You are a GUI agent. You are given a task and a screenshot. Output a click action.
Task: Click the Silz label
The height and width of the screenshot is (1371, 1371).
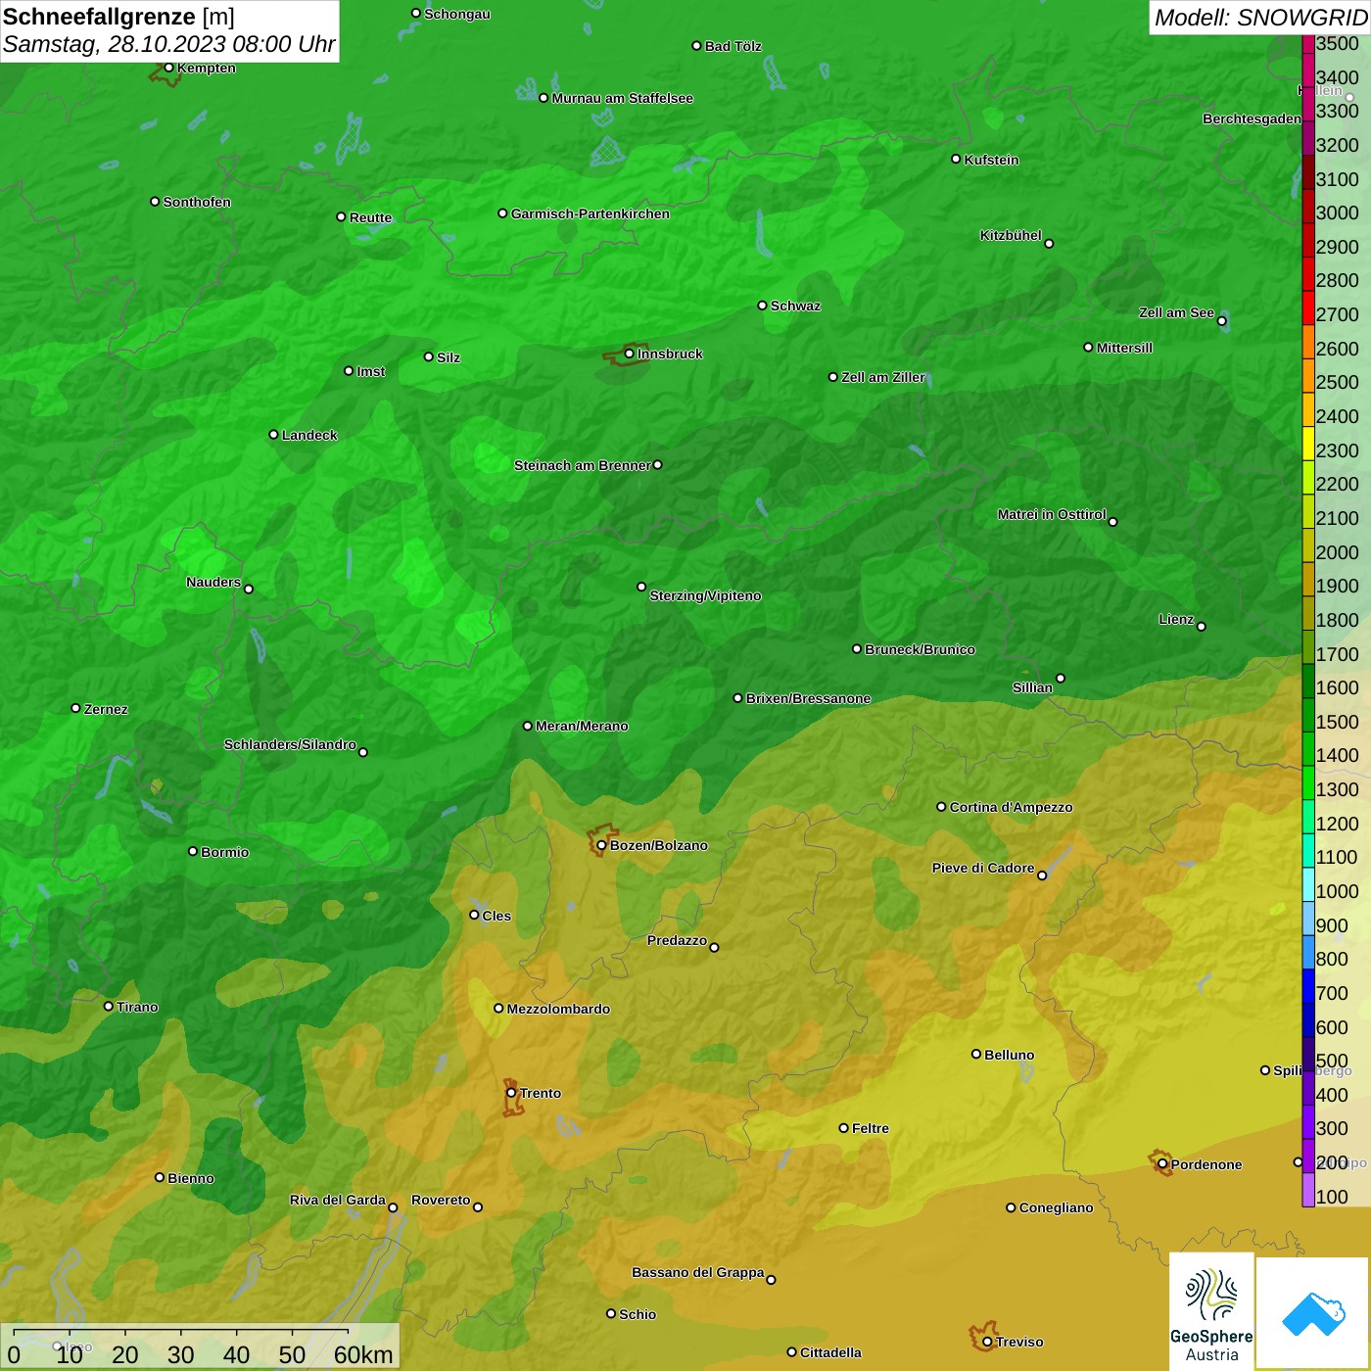coord(449,357)
